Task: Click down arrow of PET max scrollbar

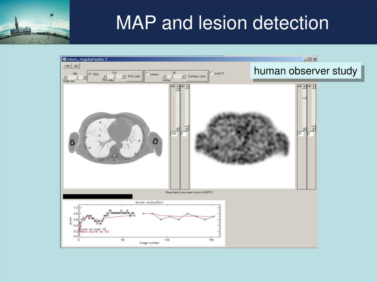Action: pos(304,129)
